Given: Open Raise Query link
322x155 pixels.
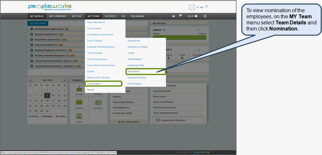Looking at the screenshot, I should click(x=159, y=97).
